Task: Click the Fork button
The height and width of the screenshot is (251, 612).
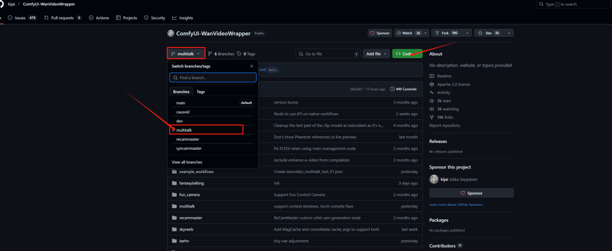Action: (447, 33)
